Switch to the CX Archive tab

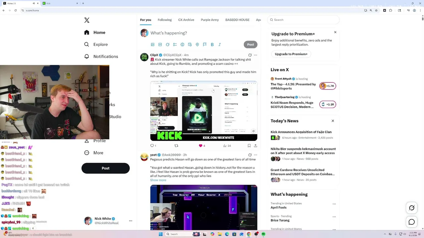[x=186, y=20]
